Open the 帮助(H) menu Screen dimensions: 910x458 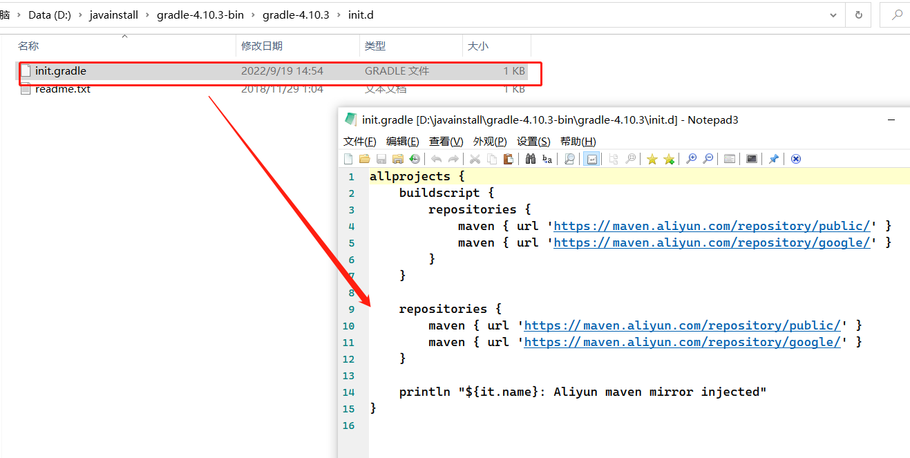(578, 141)
